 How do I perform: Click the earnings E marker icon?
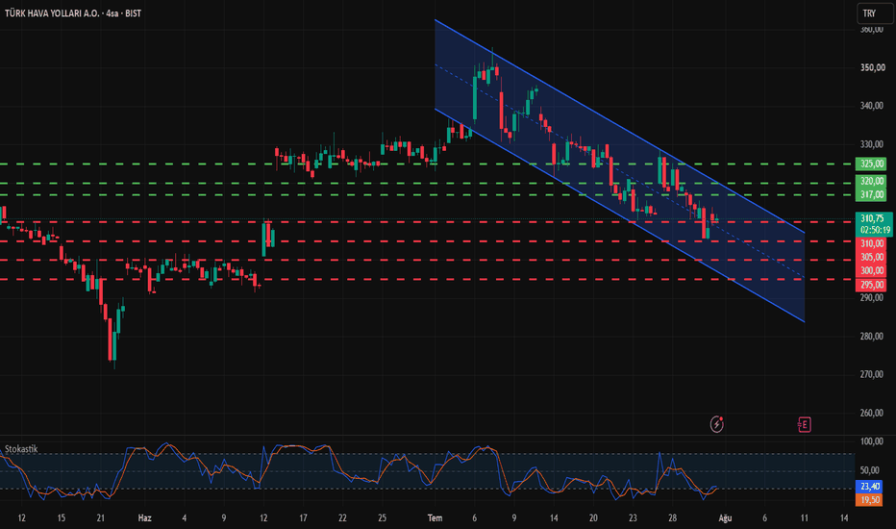804,424
